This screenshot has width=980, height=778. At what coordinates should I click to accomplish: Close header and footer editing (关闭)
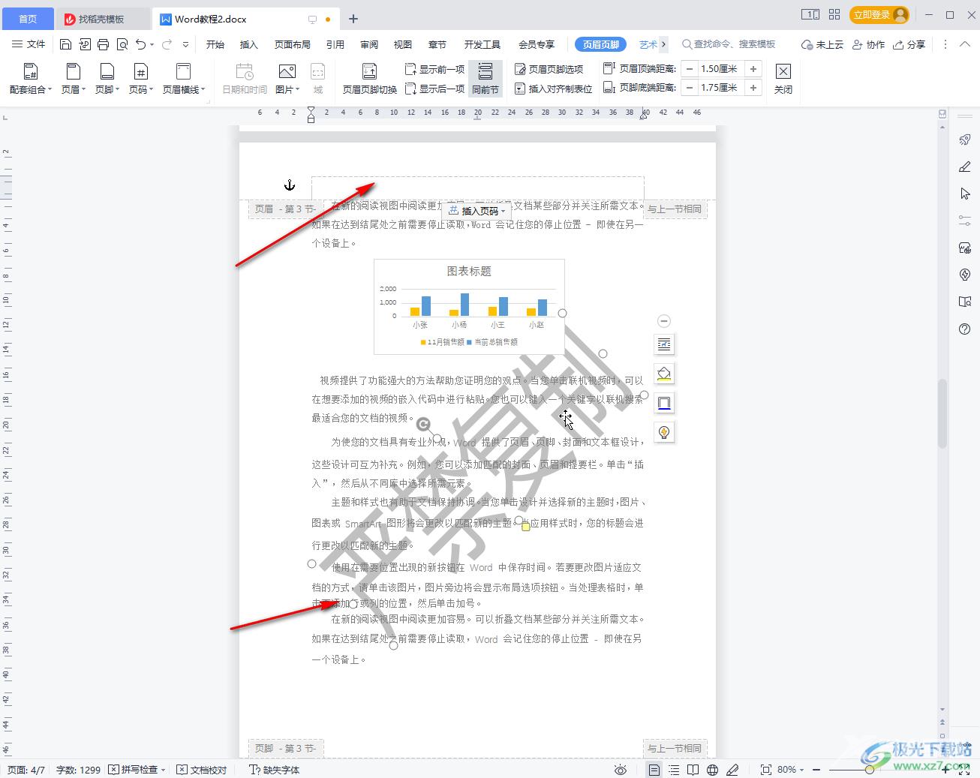point(783,79)
